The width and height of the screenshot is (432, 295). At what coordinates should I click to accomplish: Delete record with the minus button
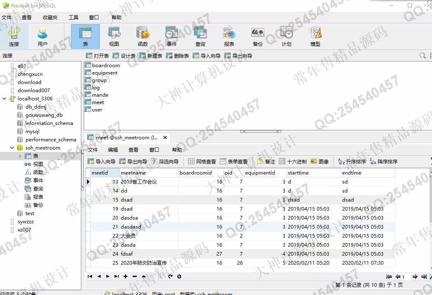134,276
